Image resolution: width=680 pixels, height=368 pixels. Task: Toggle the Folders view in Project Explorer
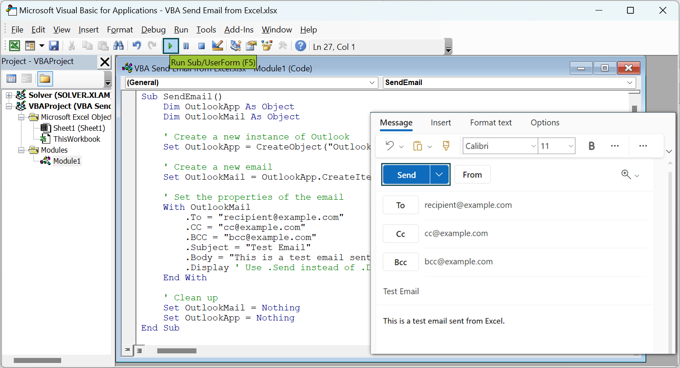click(45, 79)
